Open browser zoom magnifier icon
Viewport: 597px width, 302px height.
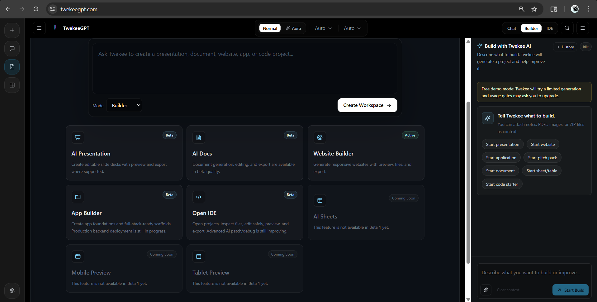pyautogui.click(x=522, y=9)
